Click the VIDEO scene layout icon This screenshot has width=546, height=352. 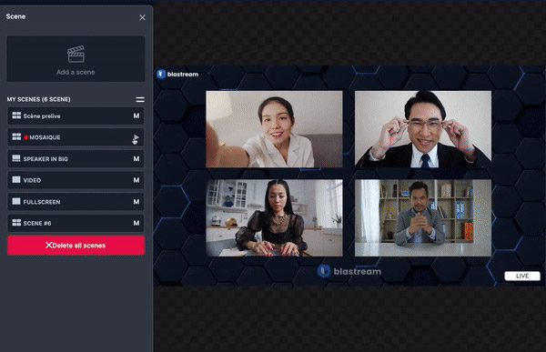(x=16, y=180)
